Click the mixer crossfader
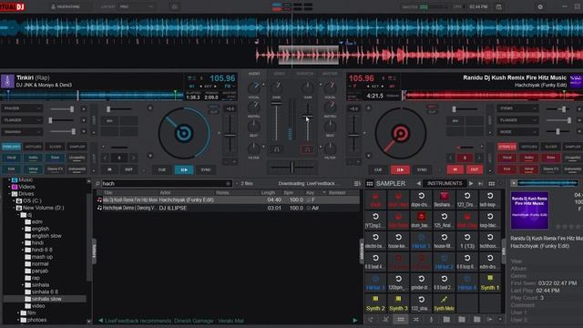583x328 pixels. click(x=292, y=168)
